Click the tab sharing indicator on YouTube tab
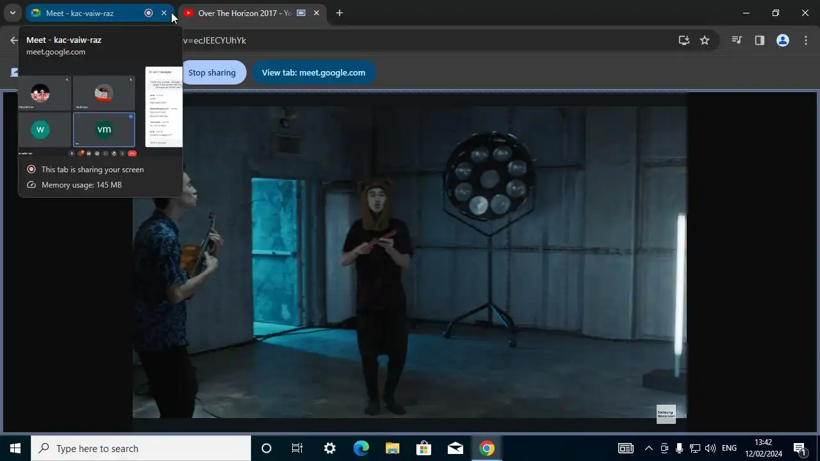Viewport: 820px width, 461px height. coord(301,13)
